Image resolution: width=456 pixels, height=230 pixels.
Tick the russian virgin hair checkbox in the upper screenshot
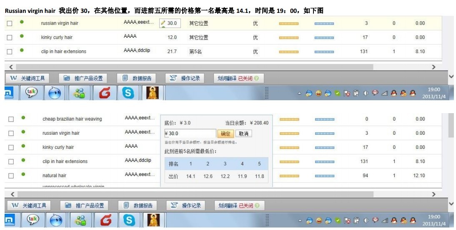tap(10, 23)
